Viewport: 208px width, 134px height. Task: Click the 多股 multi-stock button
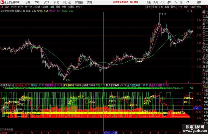tap(161, 7)
